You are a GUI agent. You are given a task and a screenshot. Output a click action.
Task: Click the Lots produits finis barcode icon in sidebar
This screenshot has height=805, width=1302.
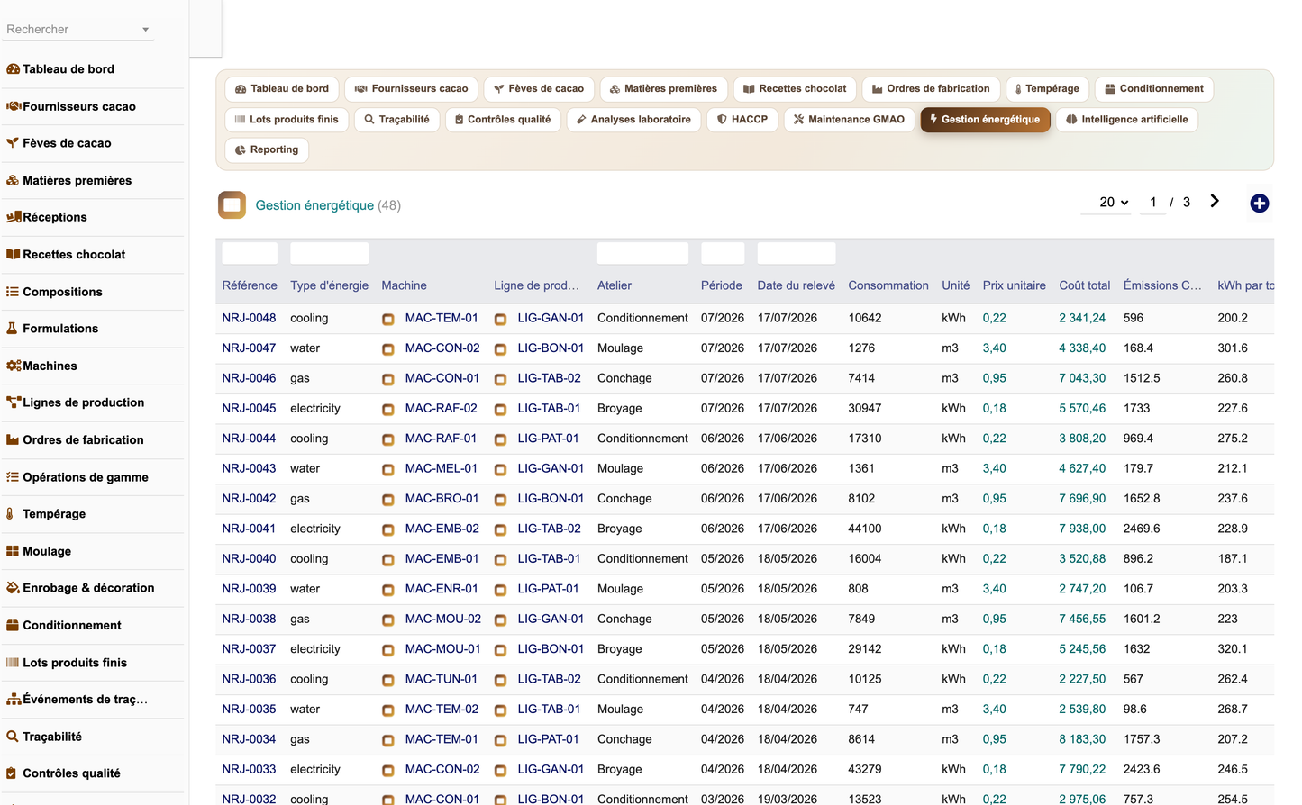(x=13, y=662)
